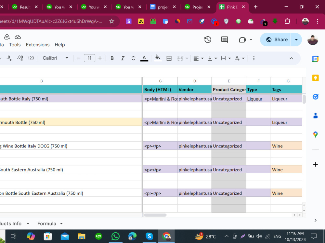Click horizontal scrollbar thumb

click(x=155, y=215)
